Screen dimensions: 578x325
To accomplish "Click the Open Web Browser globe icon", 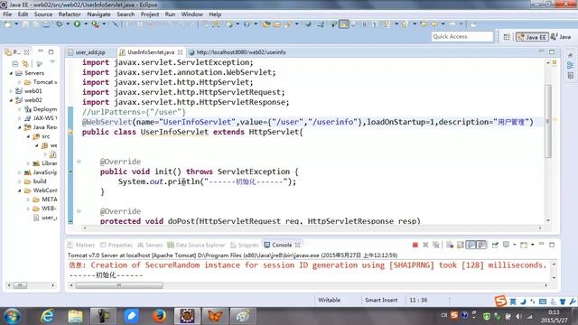I will pos(308,24).
